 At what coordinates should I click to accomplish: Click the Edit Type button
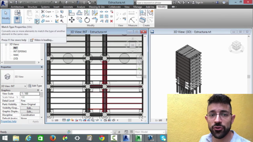(x=35, y=86)
